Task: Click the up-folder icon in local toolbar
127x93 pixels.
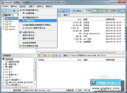Action: 39,55
